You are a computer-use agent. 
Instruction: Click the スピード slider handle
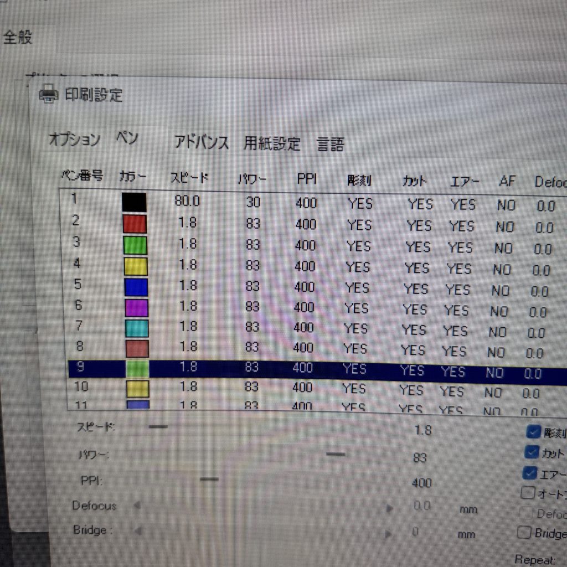click(x=158, y=427)
